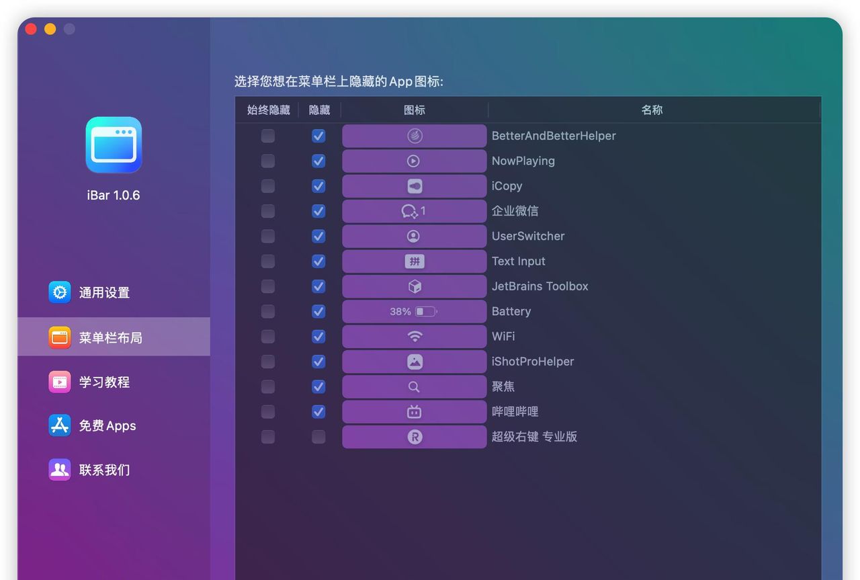Click the 聚焦 magnifier icon
This screenshot has height=580, width=860.
[414, 387]
